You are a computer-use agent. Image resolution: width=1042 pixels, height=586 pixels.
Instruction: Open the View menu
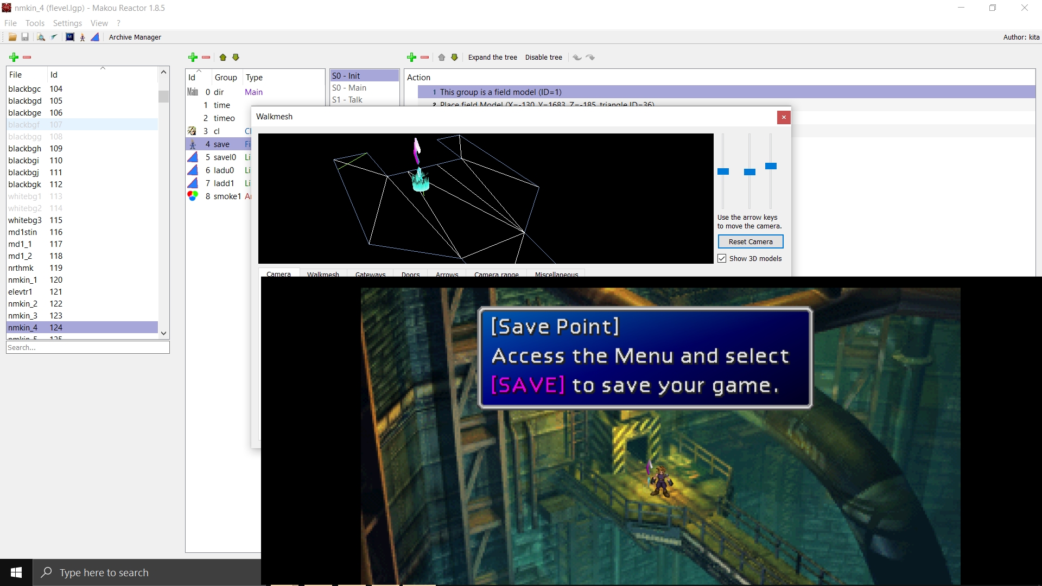(x=99, y=23)
